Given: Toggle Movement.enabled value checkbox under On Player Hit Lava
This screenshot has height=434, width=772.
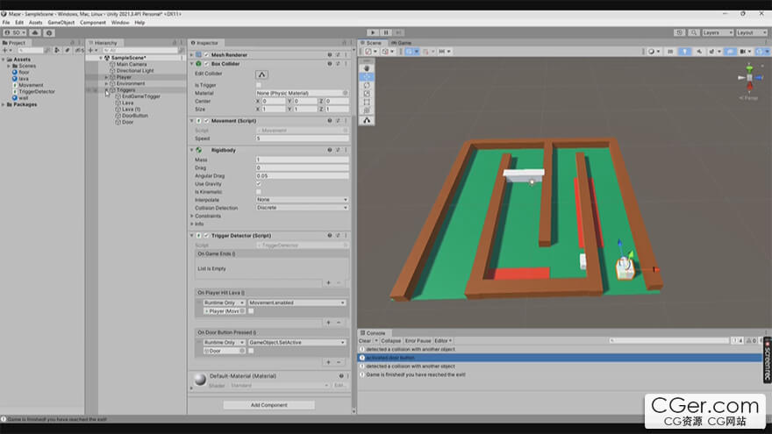Looking at the screenshot, I should 251,311.
